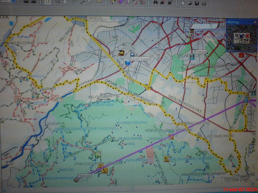Create a new file with the blank page icon
This screenshot has height=193, width=258.
[183, 3]
